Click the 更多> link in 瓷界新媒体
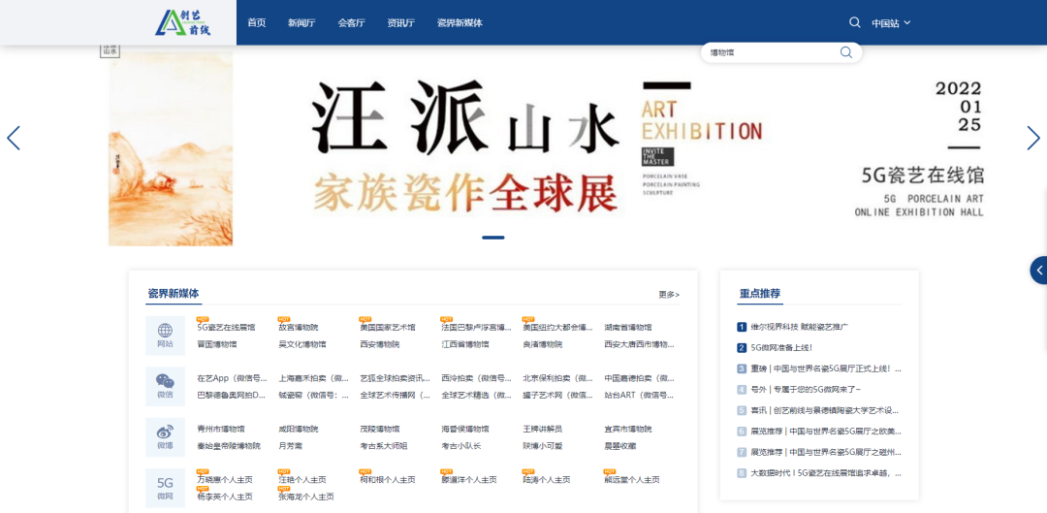The height and width of the screenshot is (513, 1047). point(669,295)
